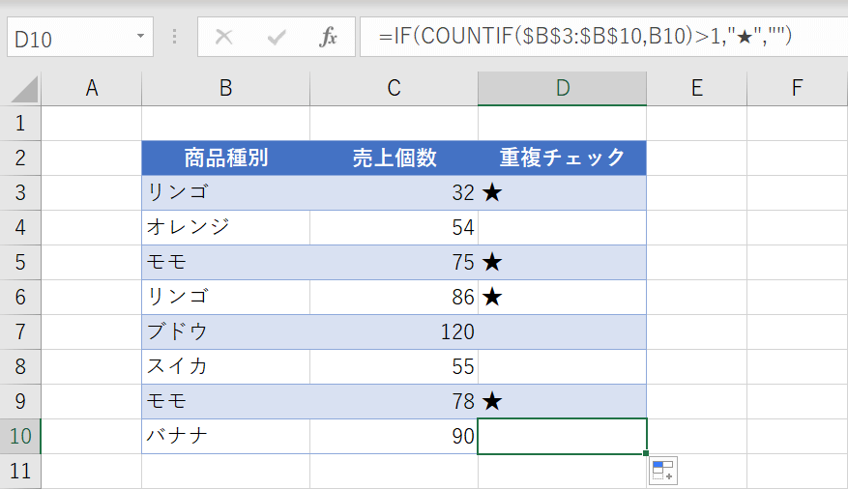Select column D header
848x489 pixels.
pyautogui.click(x=562, y=89)
